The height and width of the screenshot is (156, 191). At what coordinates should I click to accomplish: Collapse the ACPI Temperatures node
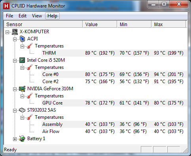(23, 46)
